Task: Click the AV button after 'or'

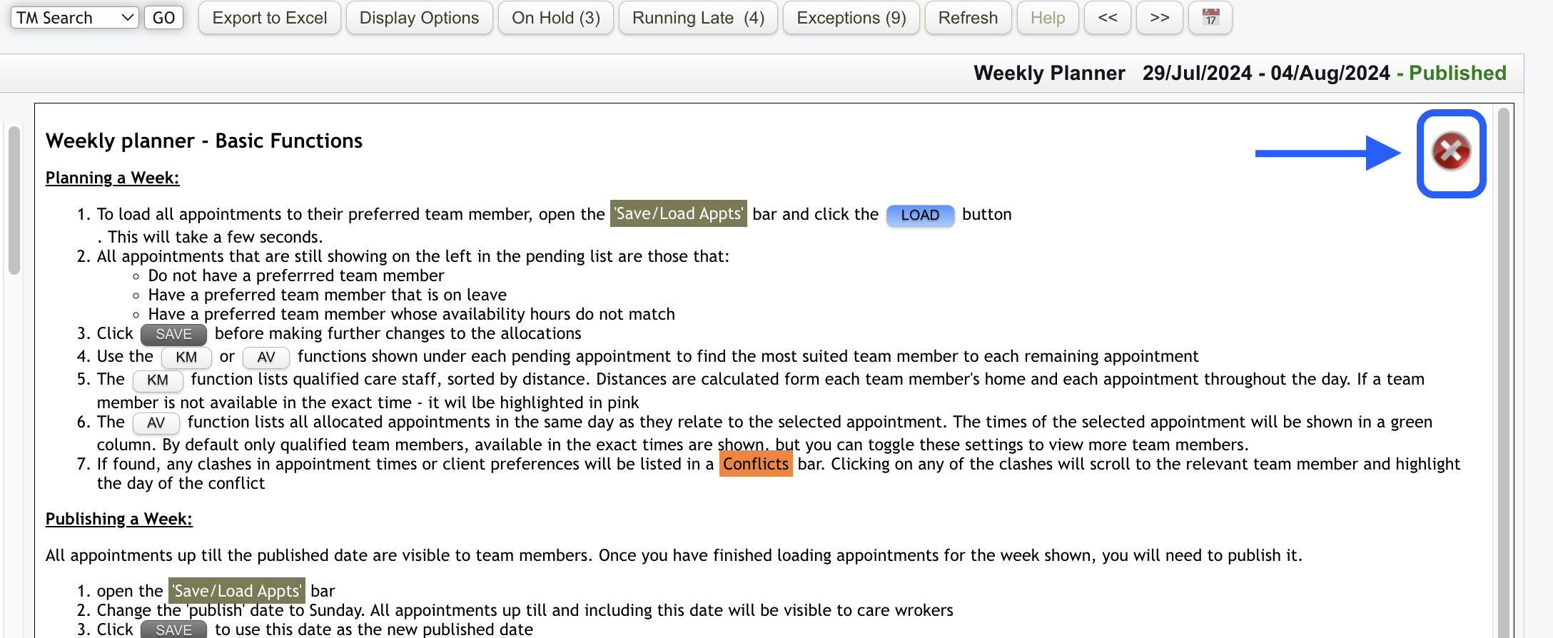Action: (266, 357)
